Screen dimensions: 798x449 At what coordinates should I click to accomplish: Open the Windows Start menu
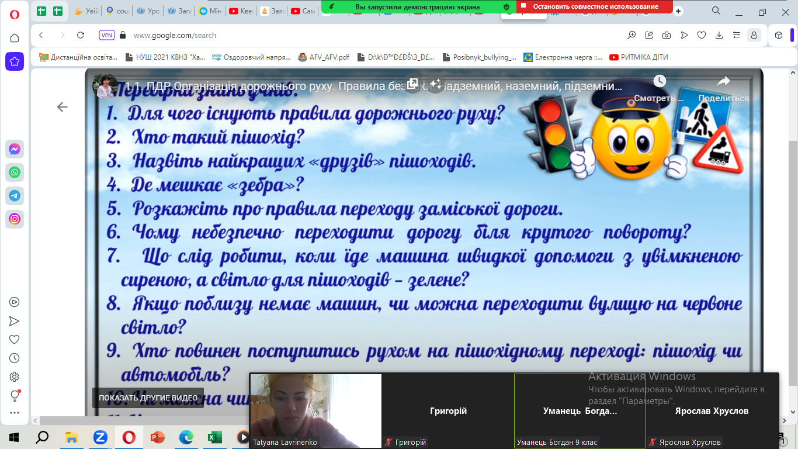(14, 437)
